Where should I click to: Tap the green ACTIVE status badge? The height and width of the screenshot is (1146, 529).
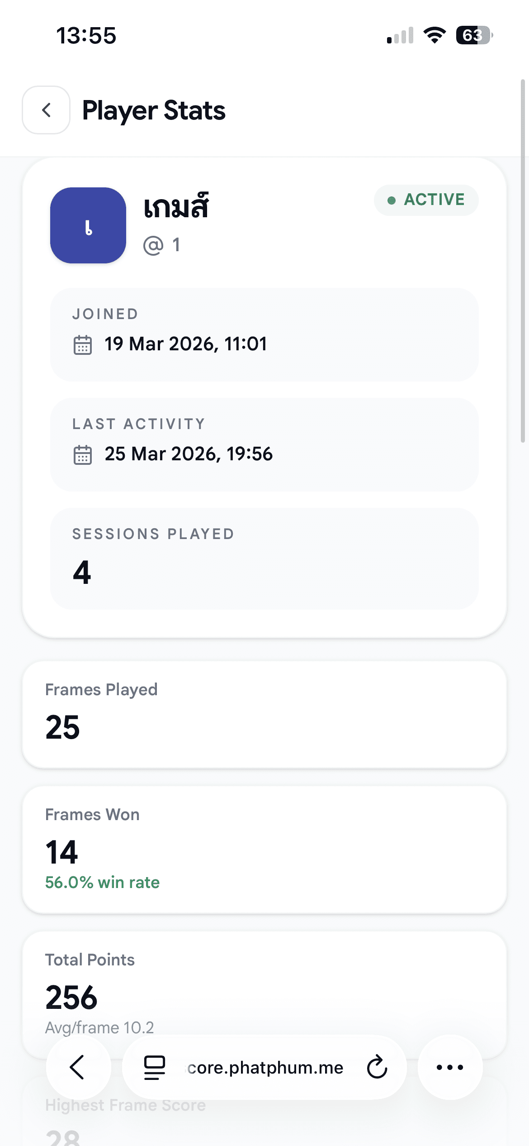pos(426,200)
